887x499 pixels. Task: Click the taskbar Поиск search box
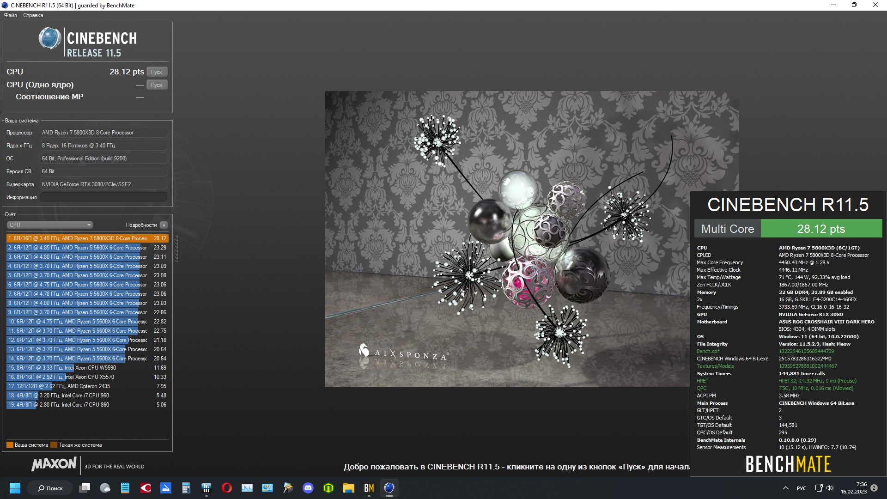50,488
